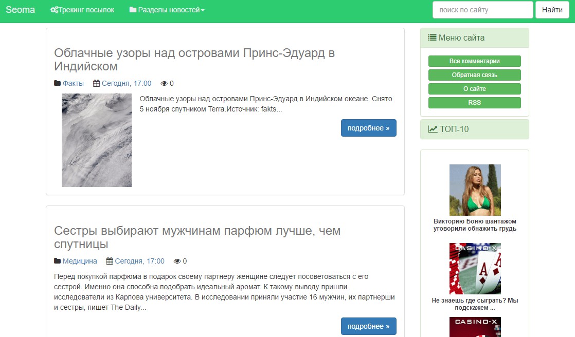Click the Меню сайта panel heading
575x337 pixels.
(x=475, y=38)
